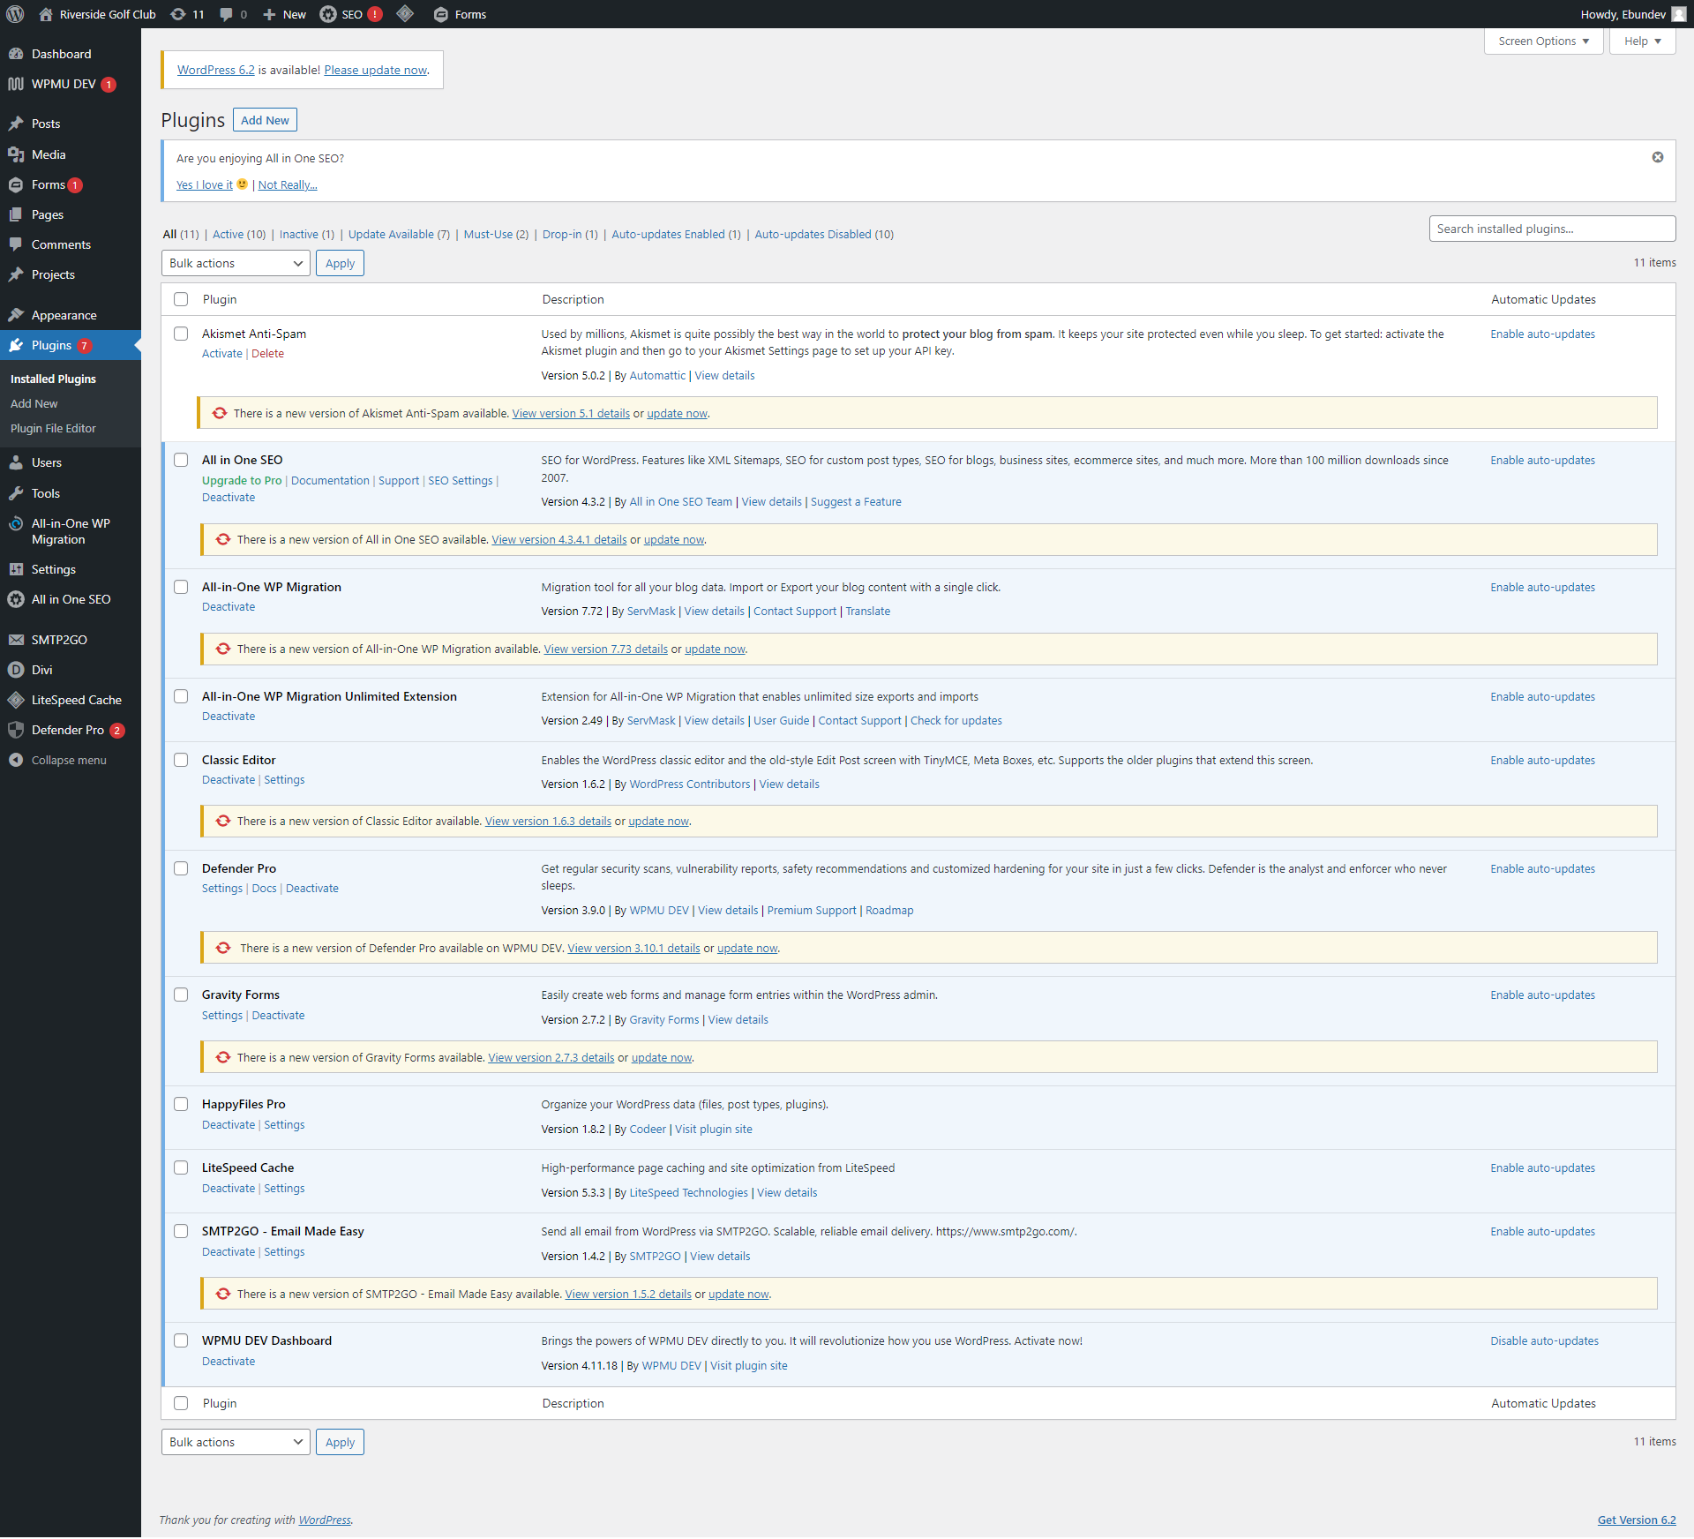Click the Search installed plugins field
1694x1539 pixels.
pyautogui.click(x=1551, y=229)
